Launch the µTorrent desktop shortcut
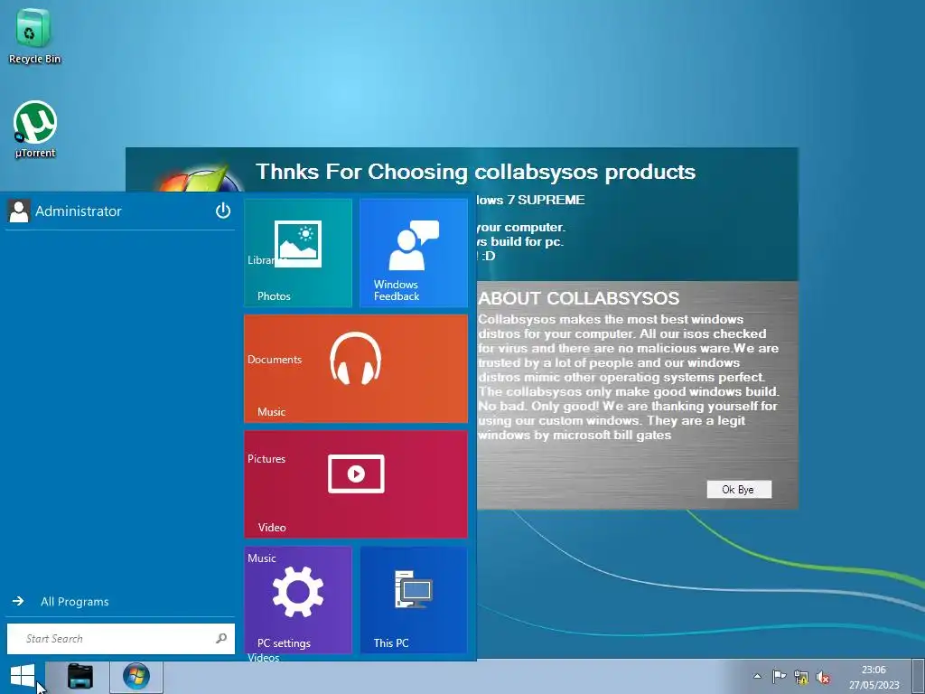 click(35, 129)
